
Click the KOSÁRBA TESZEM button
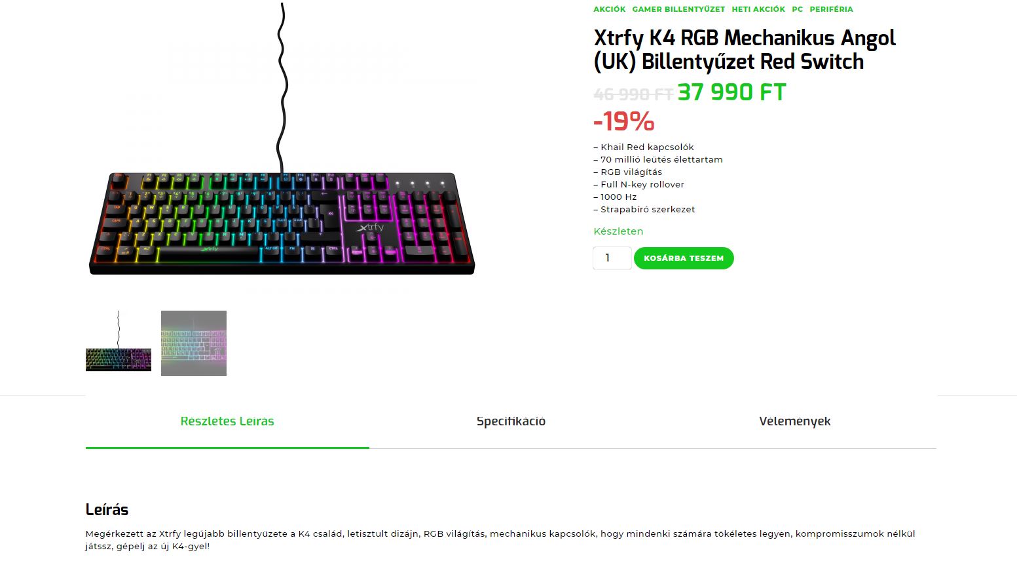684,258
